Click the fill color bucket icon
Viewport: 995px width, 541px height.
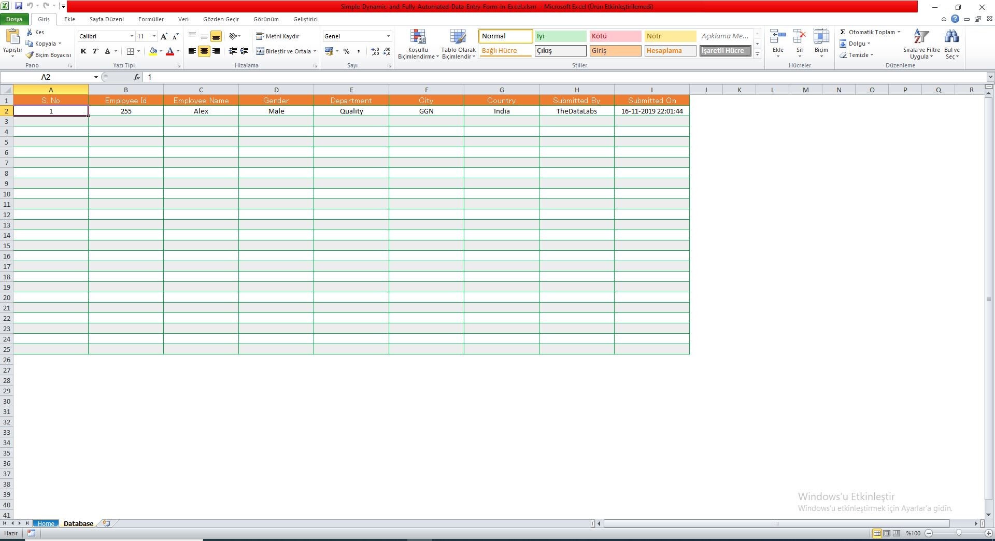153,51
